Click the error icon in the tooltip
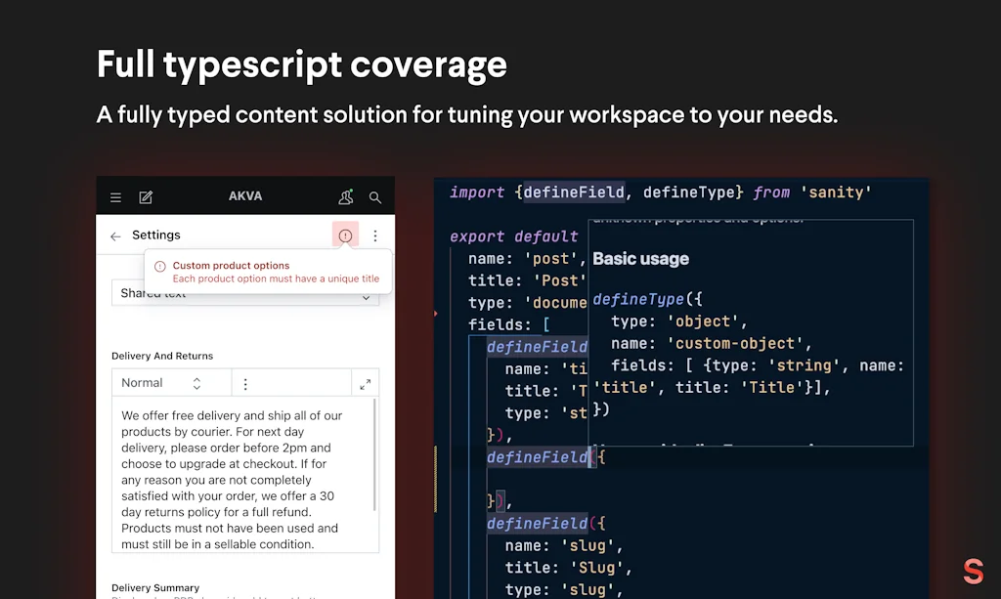The image size is (1001, 599). click(159, 265)
